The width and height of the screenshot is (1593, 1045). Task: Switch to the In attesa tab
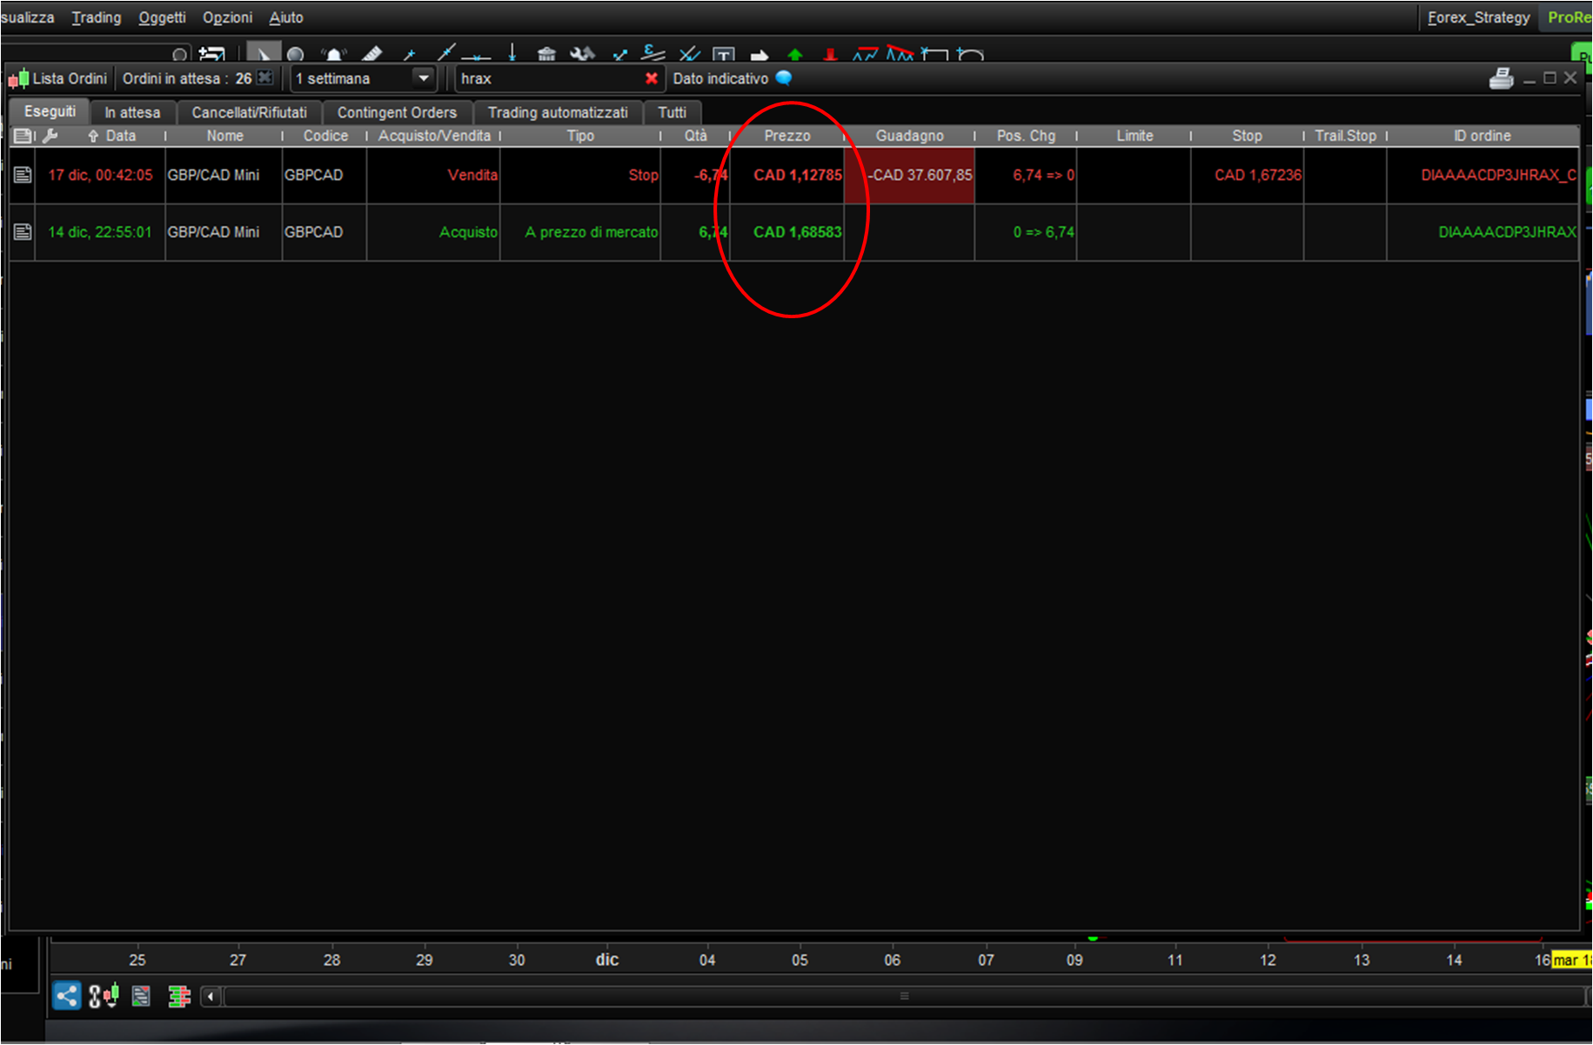click(x=132, y=112)
